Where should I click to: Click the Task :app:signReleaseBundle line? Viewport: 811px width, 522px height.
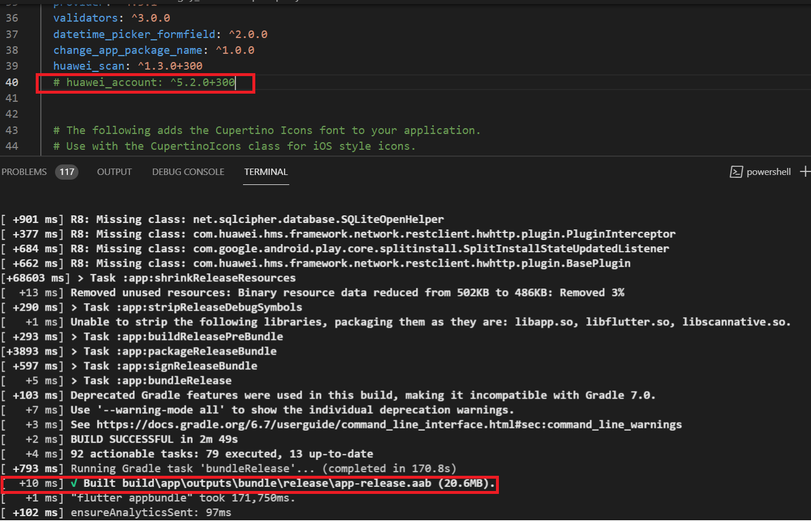pos(129,366)
